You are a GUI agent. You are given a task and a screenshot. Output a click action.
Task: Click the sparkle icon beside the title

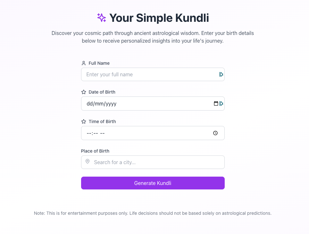[102, 18]
